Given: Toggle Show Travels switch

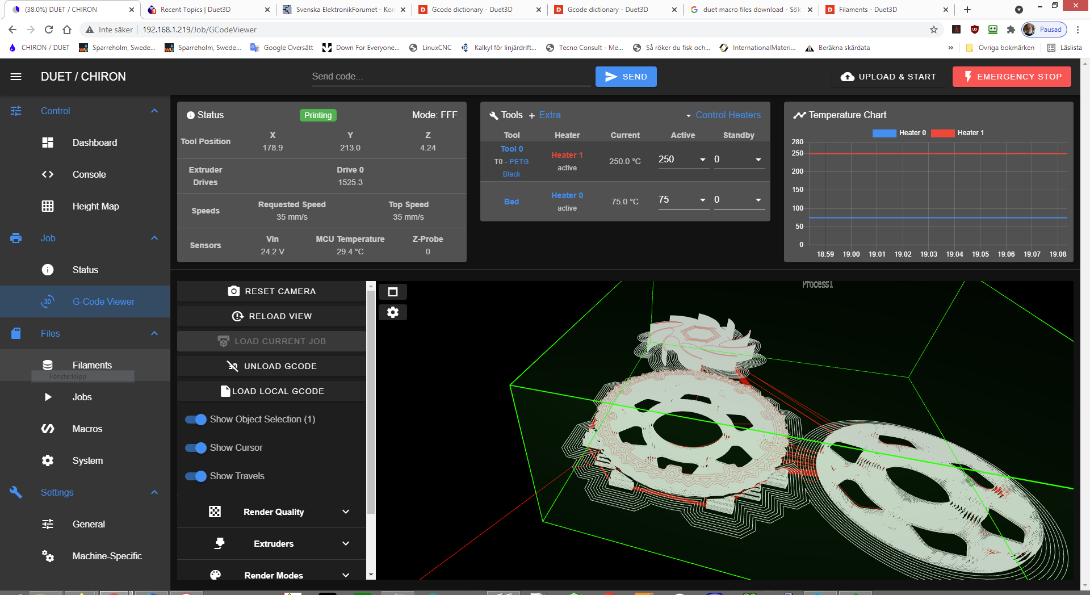Looking at the screenshot, I should pyautogui.click(x=196, y=476).
